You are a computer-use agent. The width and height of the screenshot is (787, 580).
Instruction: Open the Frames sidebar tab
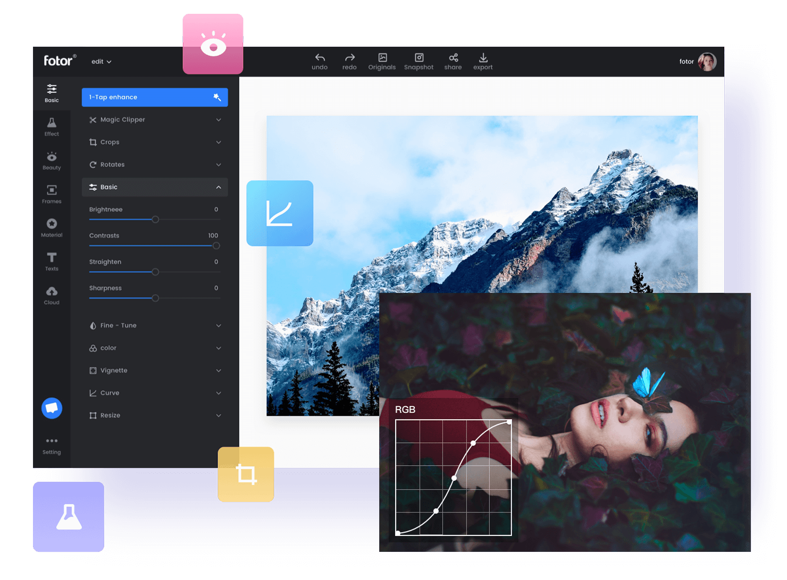(52, 194)
